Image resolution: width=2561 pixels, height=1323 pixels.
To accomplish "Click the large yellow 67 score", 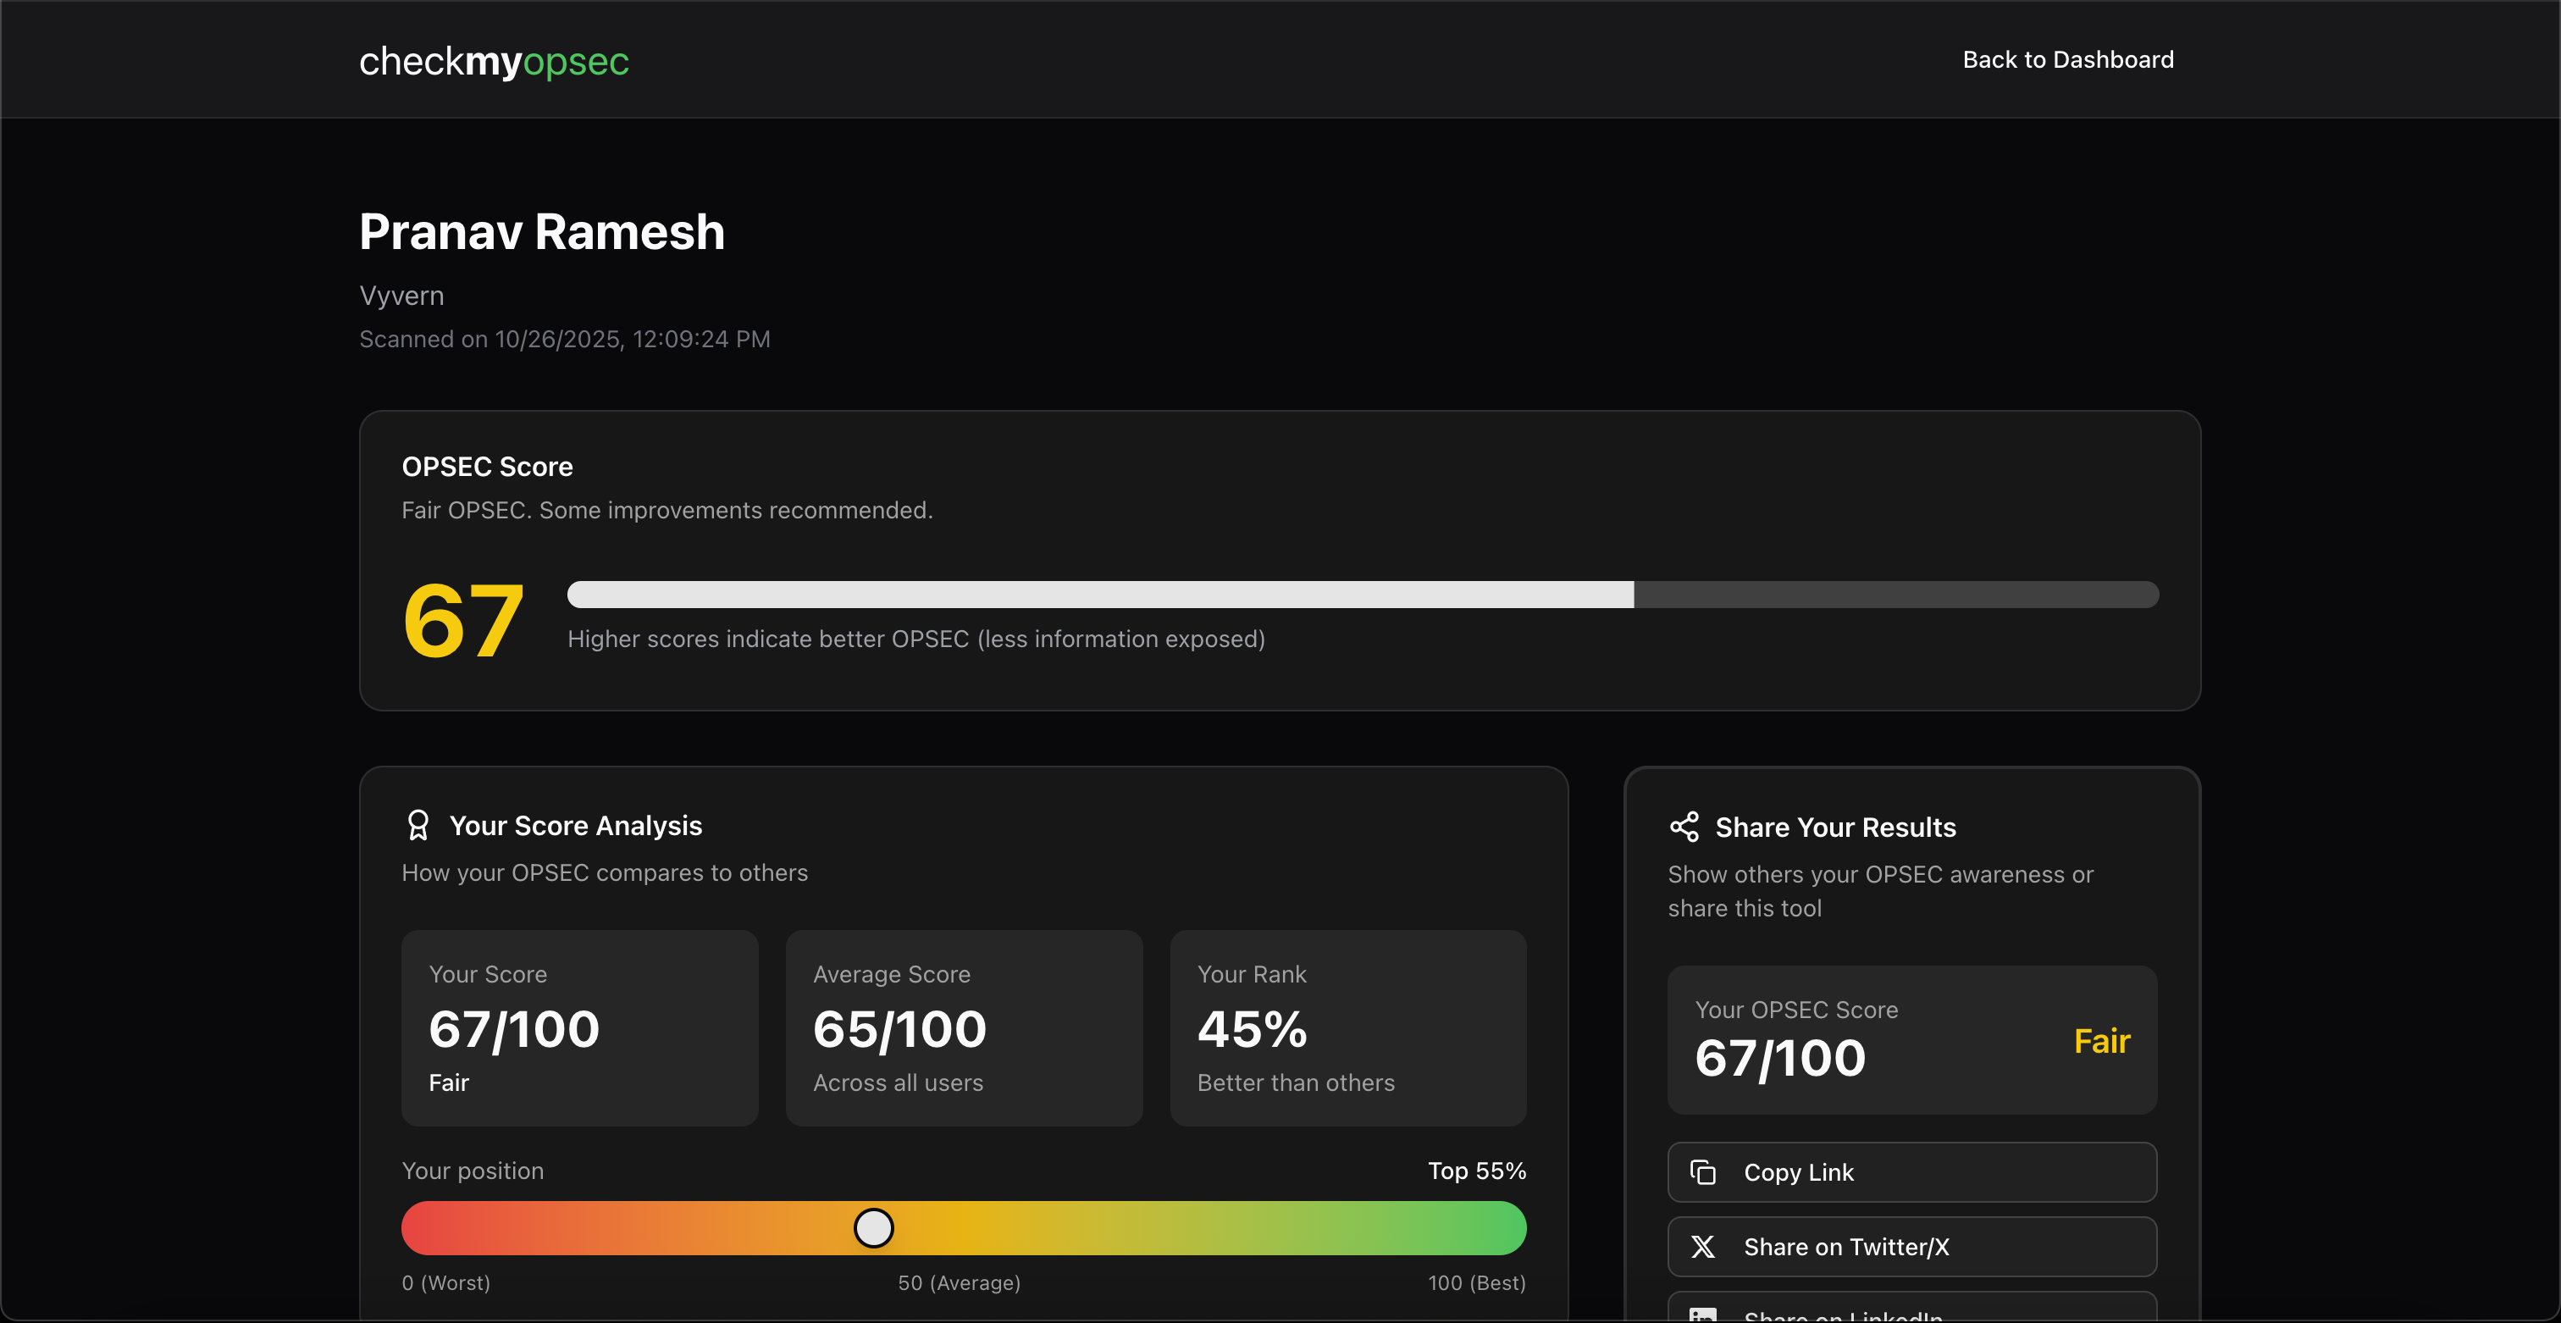I will pos(463,621).
